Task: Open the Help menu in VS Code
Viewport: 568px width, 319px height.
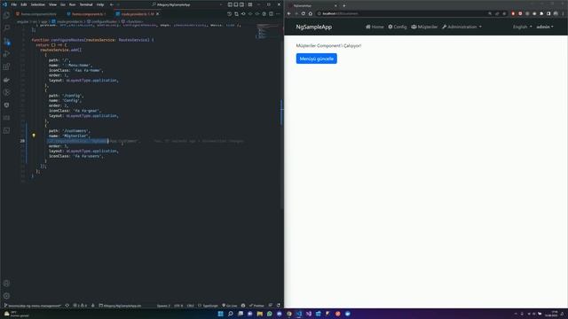Action: click(100, 4)
